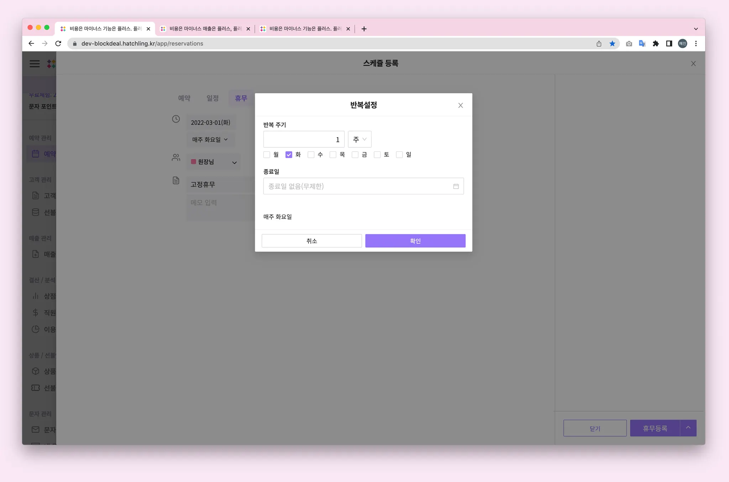Viewport: 729px width, 482px height.
Task: Click the camera screenshot extension icon
Action: pos(629,43)
